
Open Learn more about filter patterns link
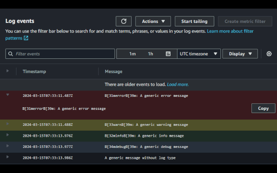230,31
